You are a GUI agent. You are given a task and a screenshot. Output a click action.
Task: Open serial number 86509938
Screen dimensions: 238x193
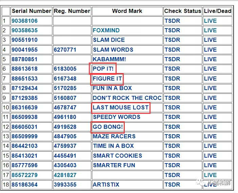pyautogui.click(x=24, y=117)
